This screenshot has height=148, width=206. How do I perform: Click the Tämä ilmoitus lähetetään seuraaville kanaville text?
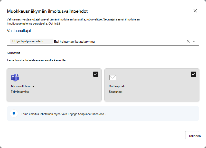pos(36,60)
